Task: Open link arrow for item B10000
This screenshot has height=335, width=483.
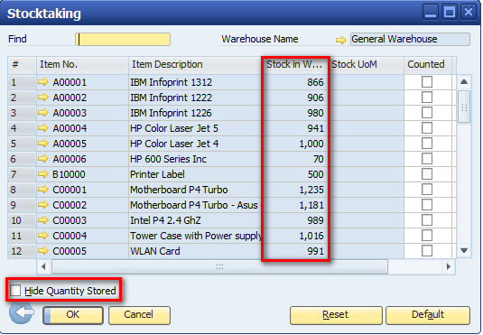Action: click(43, 174)
